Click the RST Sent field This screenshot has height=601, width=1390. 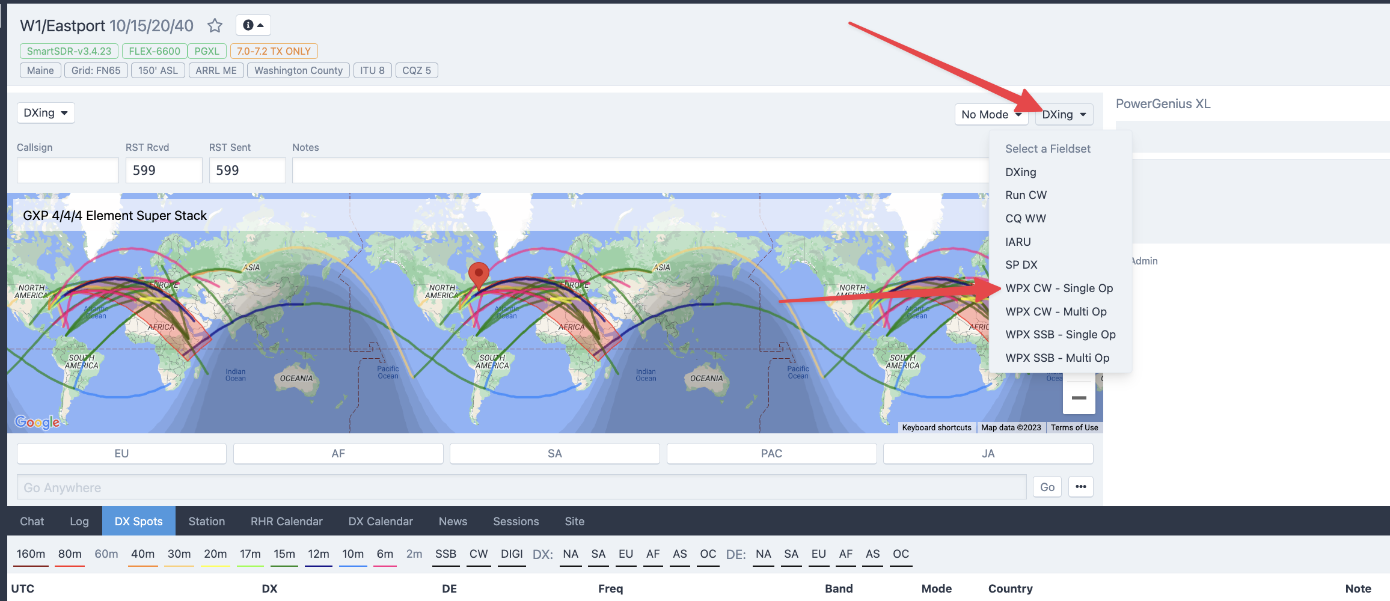(247, 171)
